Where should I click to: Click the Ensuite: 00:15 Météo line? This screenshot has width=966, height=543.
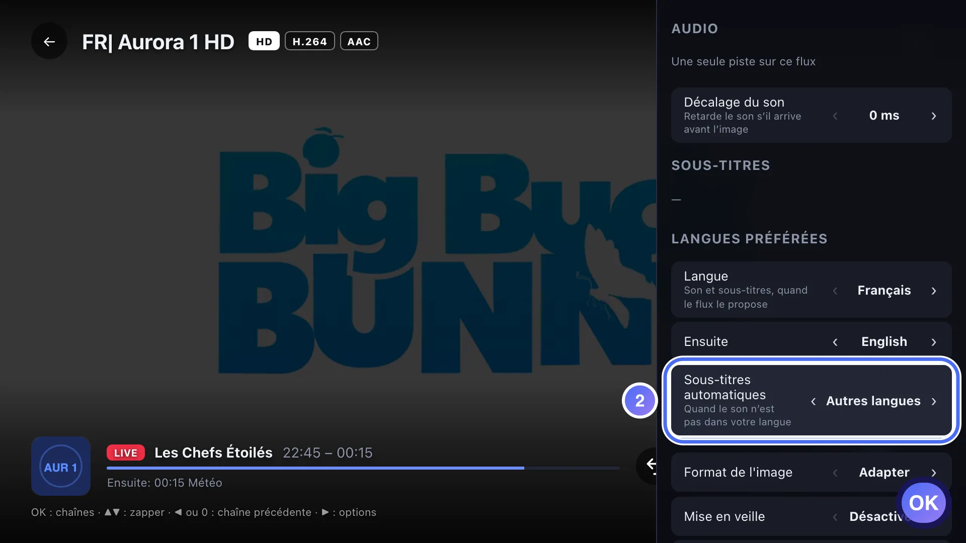[165, 483]
